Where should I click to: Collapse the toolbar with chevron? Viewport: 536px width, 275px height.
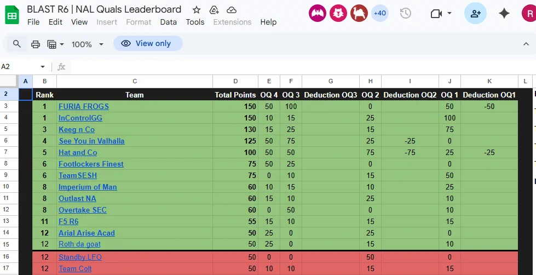pos(526,44)
